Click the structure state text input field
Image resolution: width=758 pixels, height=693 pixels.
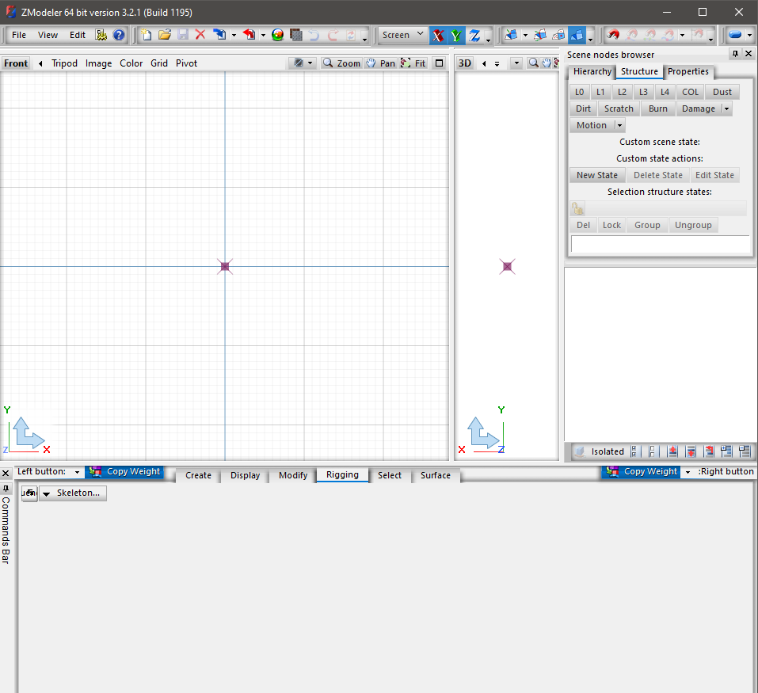pos(660,244)
